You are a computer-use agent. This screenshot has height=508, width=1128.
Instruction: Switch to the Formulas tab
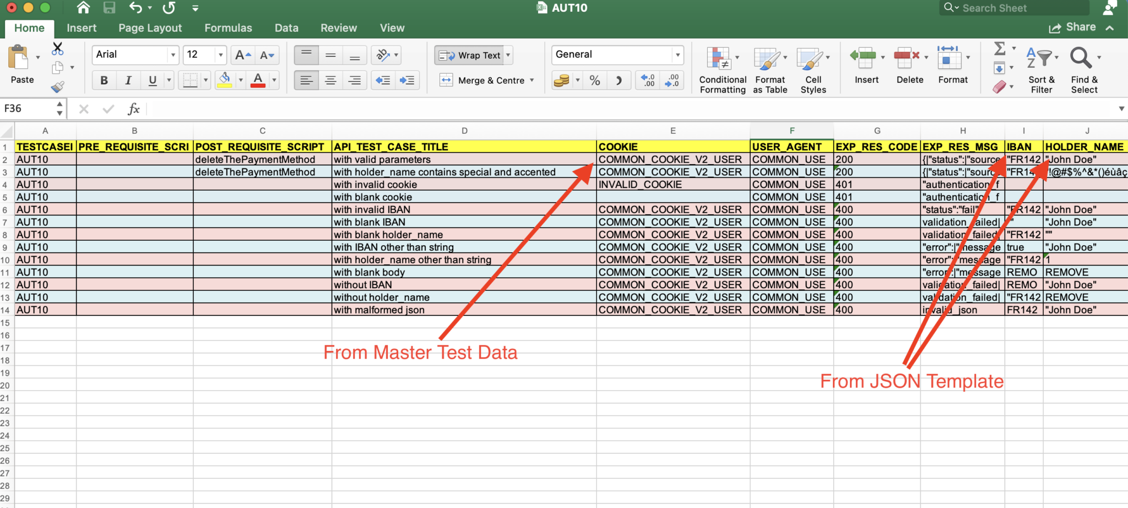coord(228,28)
